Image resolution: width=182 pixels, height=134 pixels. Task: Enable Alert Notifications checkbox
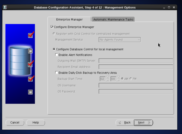click(56, 55)
